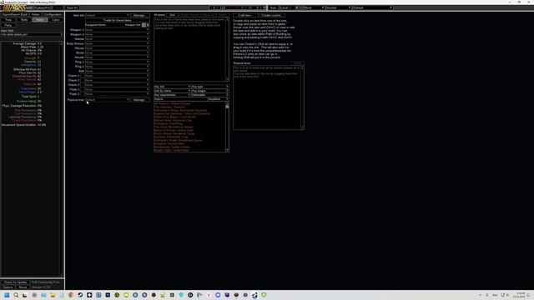This screenshot has height=300, width=534.
Task: Open the Helmet slot dropdown
Action: [x=117, y=39]
